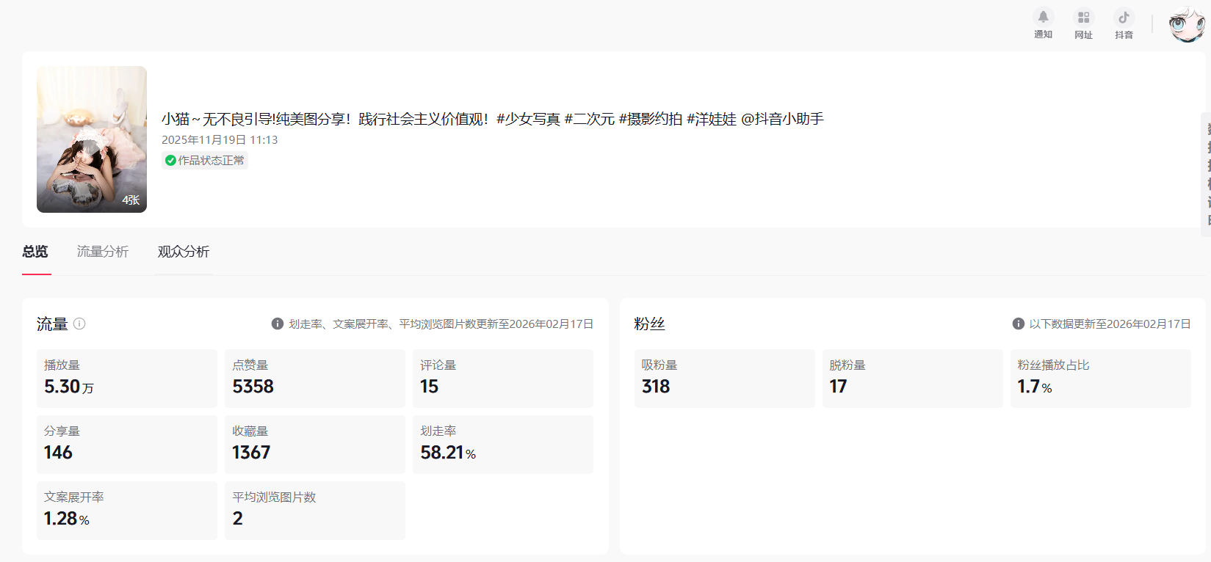Click info icon before 划走率 update notice

[x=278, y=324]
